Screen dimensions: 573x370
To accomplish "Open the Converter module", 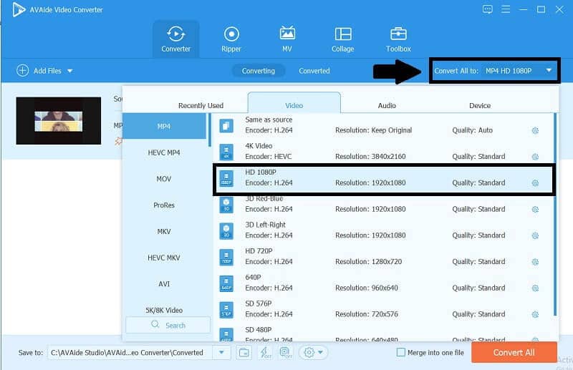I will point(175,39).
